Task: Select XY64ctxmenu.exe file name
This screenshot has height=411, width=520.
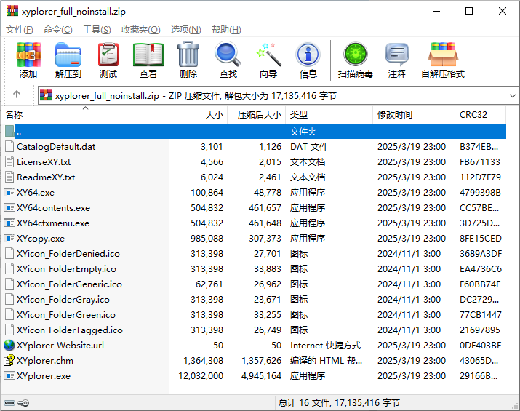Action: [53, 223]
